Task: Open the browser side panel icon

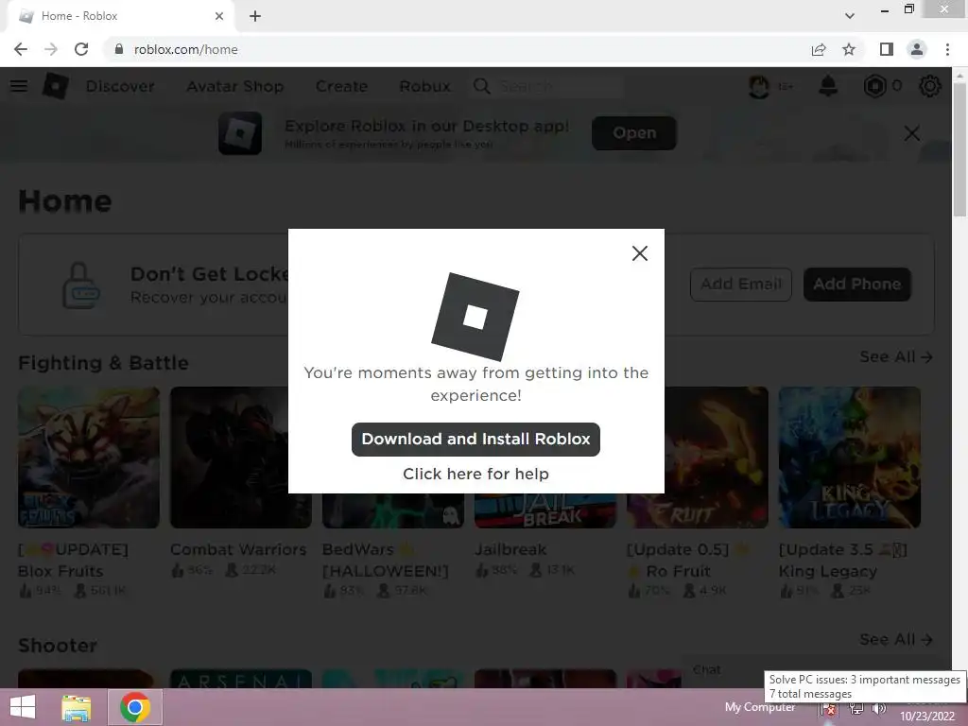Action: [887, 49]
